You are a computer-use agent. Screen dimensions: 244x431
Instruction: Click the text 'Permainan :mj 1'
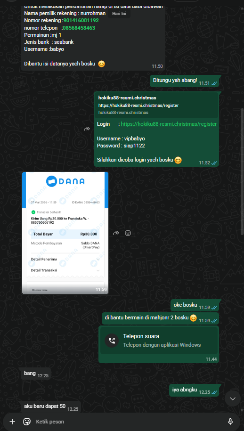click(x=42, y=35)
